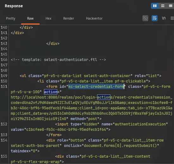This screenshot has height=164, width=174.
Task: Click the highlighted action attribute
Action: click(51, 92)
